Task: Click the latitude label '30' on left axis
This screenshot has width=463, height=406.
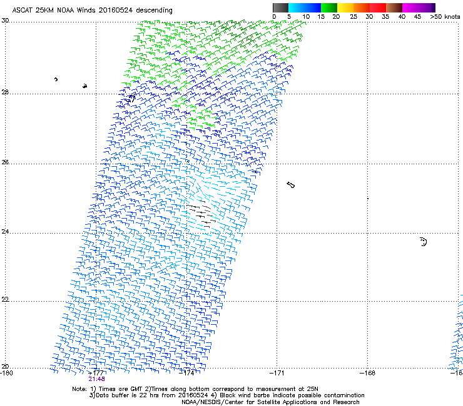Action: (x=5, y=21)
